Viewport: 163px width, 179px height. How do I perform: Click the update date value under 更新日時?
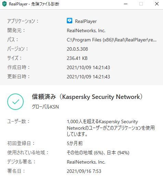88,77
